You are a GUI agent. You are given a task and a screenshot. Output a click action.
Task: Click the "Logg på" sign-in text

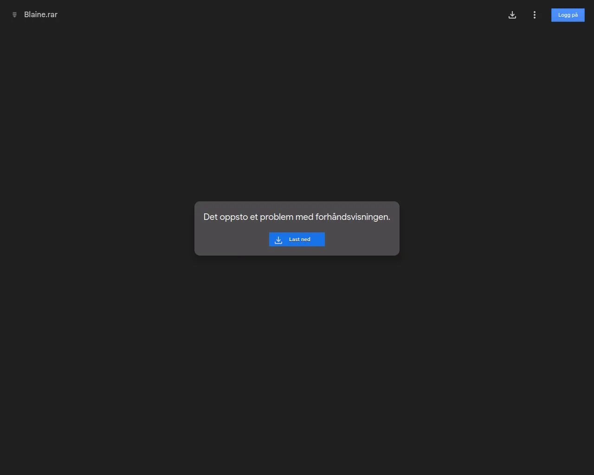click(568, 15)
